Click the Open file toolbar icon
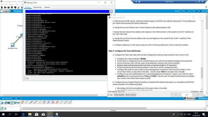 point(5,7)
